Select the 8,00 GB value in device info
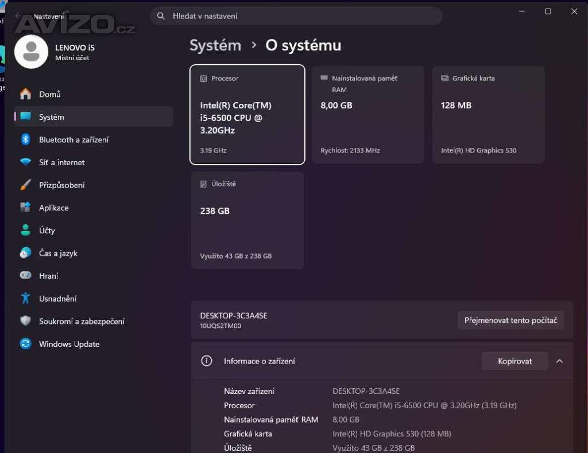 pos(346,420)
